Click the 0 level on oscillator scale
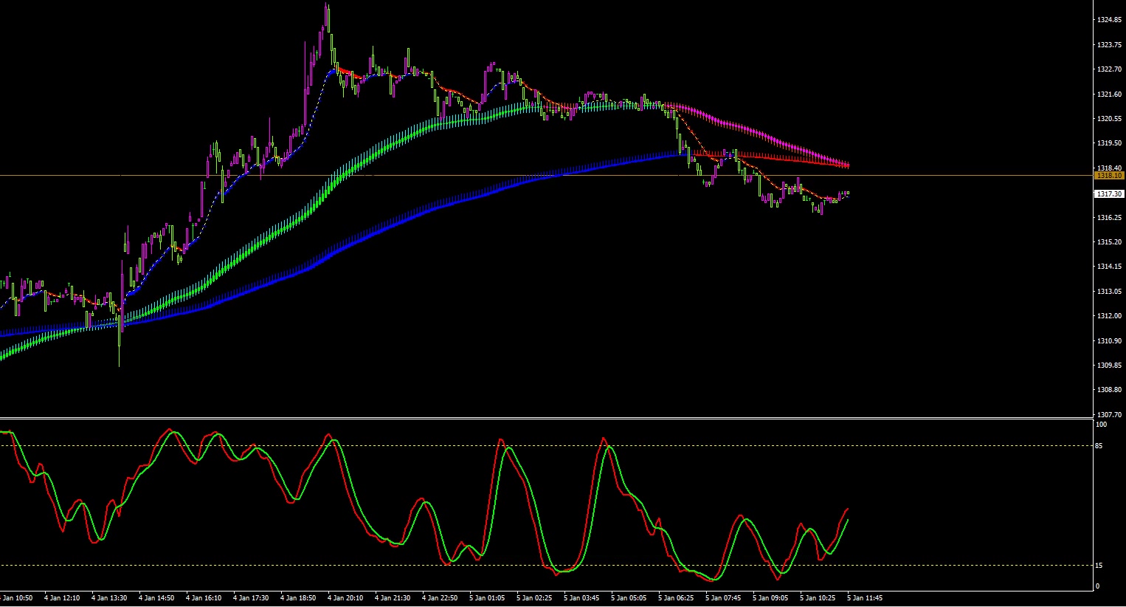This screenshot has height=607, width=1126. 1097,586
